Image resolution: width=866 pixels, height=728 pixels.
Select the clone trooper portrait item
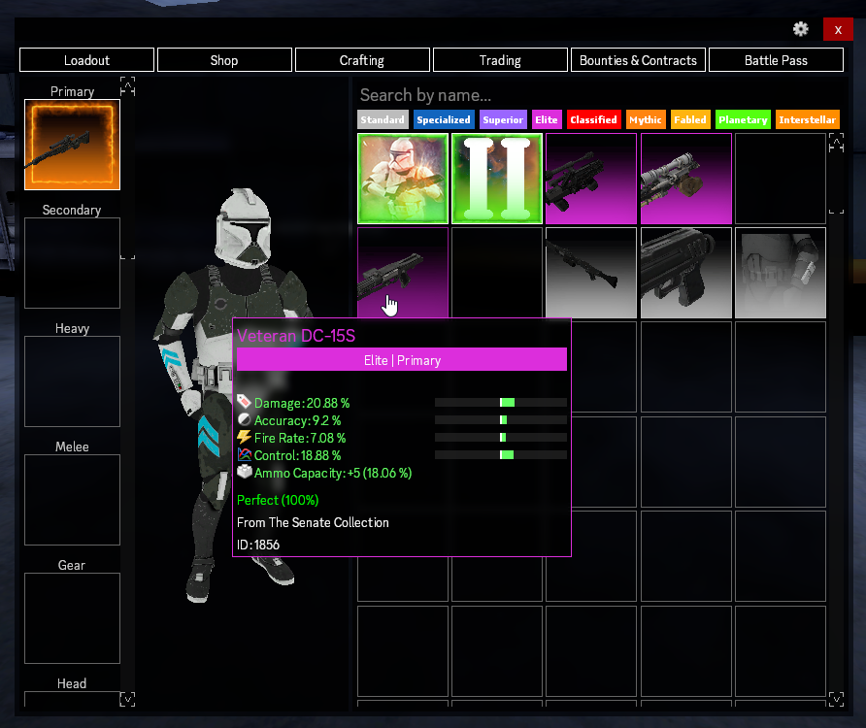coord(403,179)
